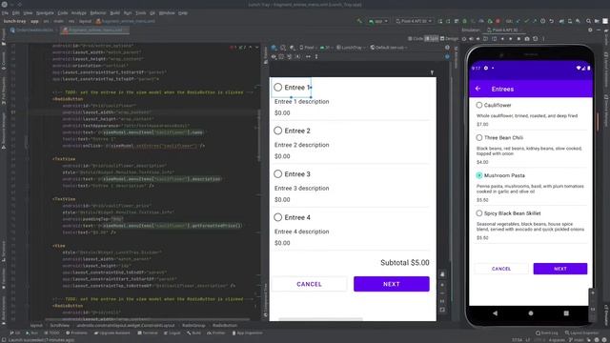The image size is (610, 343).
Task: Open the design surface layers dropdown in preview toolbar
Action: tap(274, 48)
